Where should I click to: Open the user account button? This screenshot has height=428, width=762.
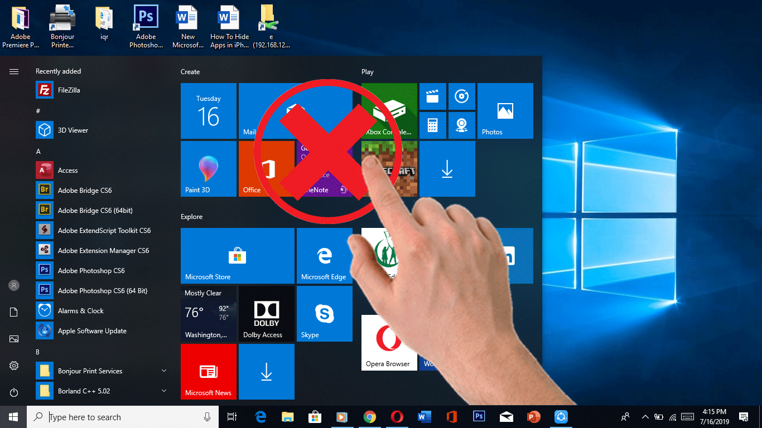tap(14, 286)
